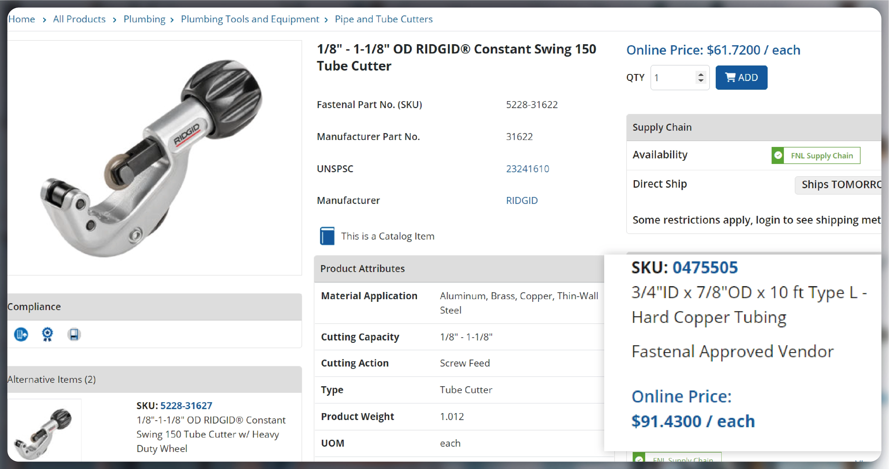Click the product title 'Constant Swing 150 Tube Cutter'
This screenshot has height=469, width=889.
point(456,57)
